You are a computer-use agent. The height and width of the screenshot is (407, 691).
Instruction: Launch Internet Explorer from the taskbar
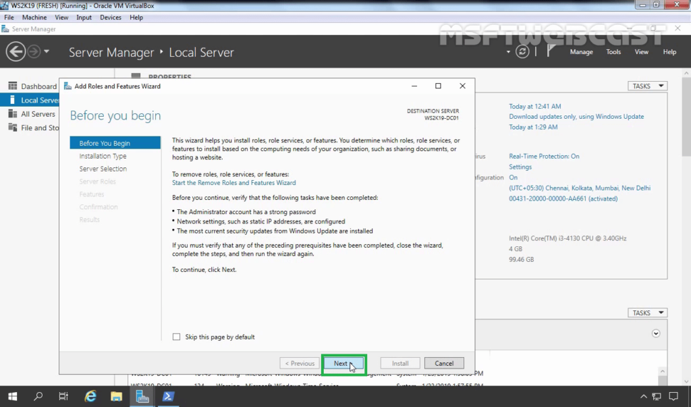pyautogui.click(x=90, y=396)
